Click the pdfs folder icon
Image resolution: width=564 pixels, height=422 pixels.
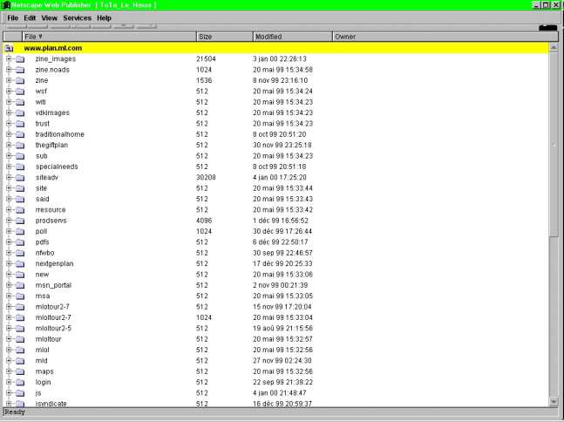20,242
